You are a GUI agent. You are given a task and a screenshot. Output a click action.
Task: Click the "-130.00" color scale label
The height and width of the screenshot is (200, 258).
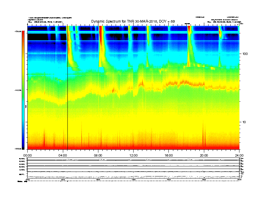18,31
